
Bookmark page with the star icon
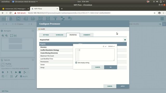(x=155, y=13)
